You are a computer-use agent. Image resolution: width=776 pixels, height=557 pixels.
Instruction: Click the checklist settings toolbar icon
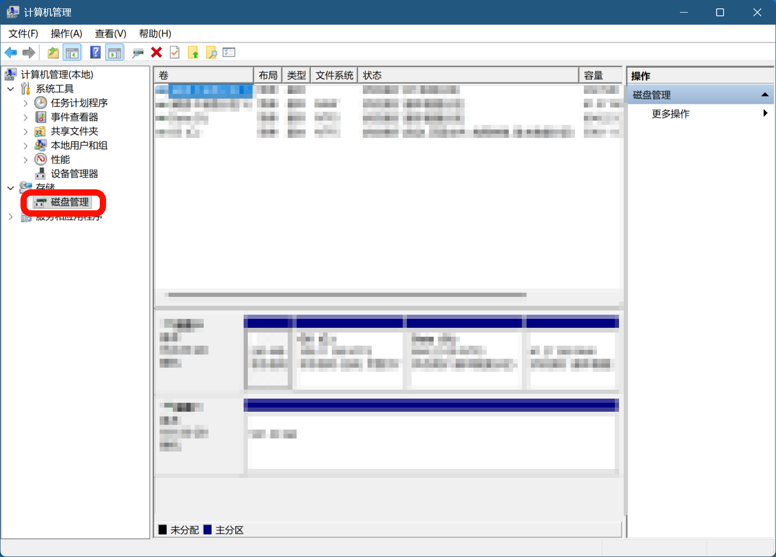(x=229, y=52)
